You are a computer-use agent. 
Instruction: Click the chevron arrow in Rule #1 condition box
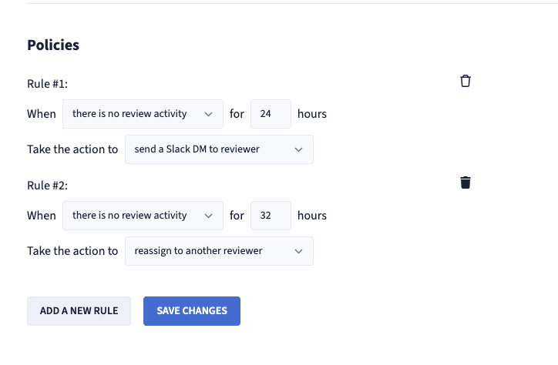[209, 114]
